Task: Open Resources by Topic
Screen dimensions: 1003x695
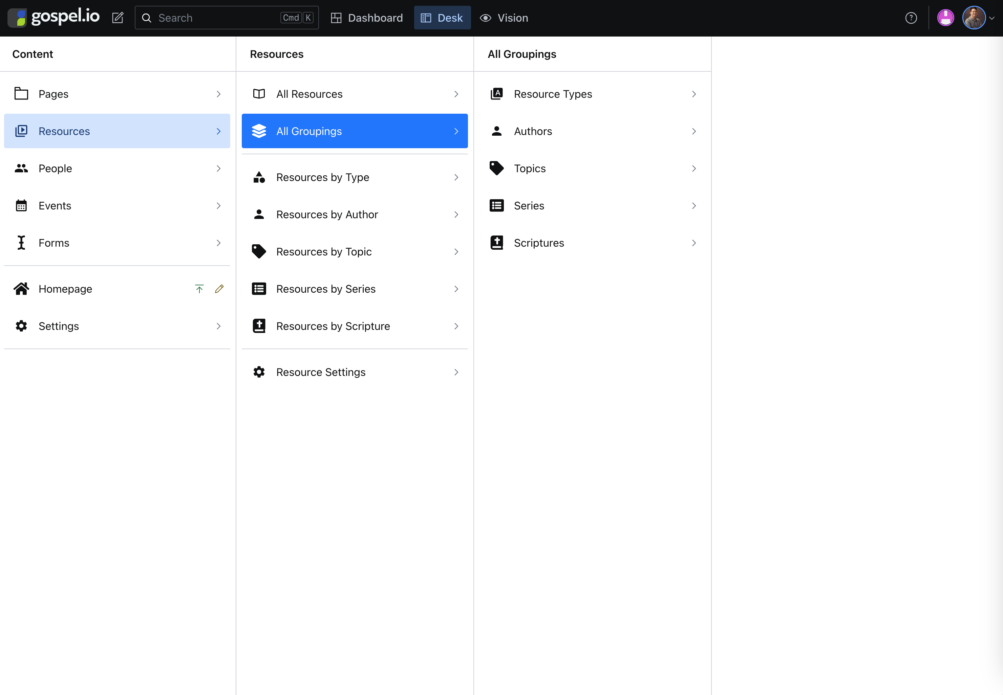Action: [355, 251]
